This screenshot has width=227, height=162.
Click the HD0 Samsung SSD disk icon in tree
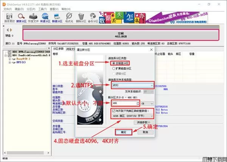(x=9, y=52)
